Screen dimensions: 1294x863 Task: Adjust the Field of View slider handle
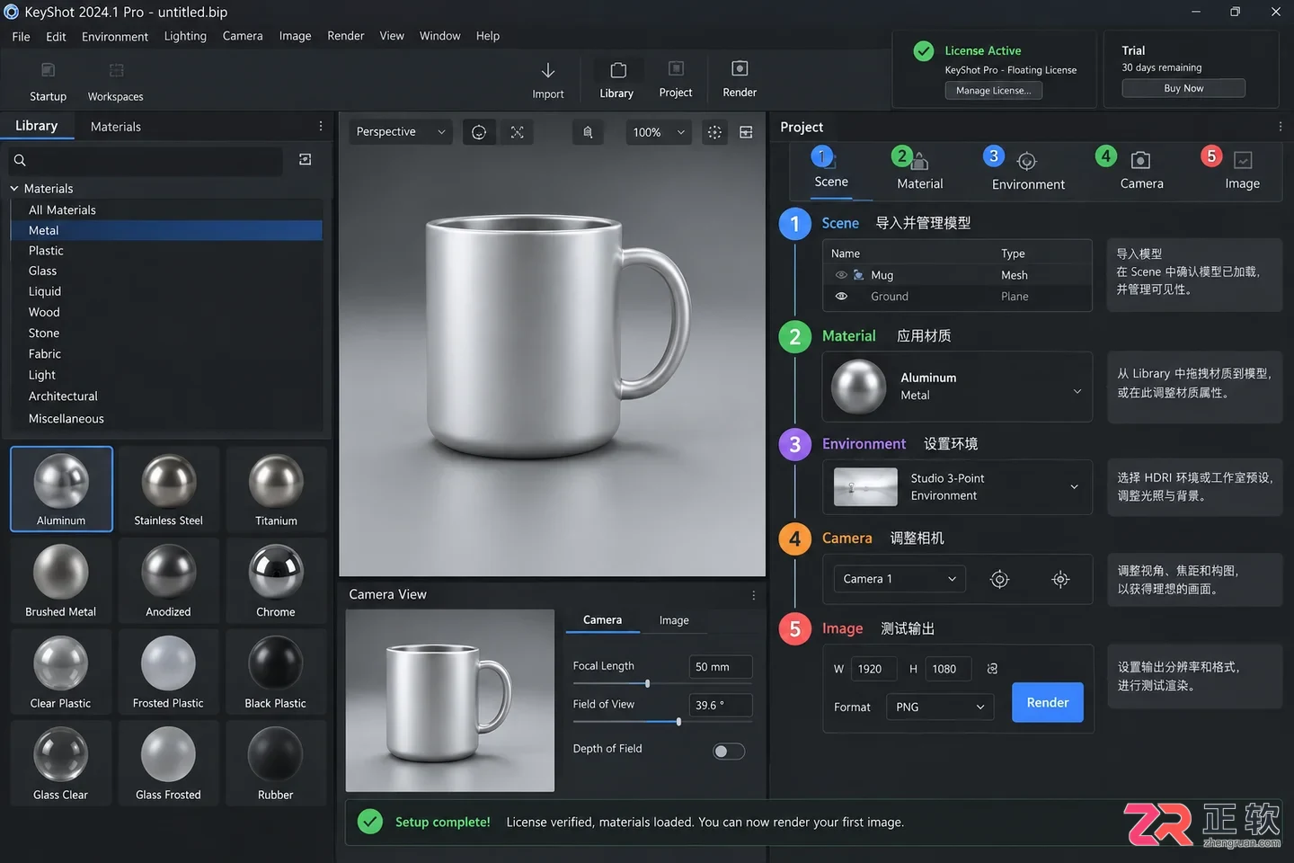(678, 722)
